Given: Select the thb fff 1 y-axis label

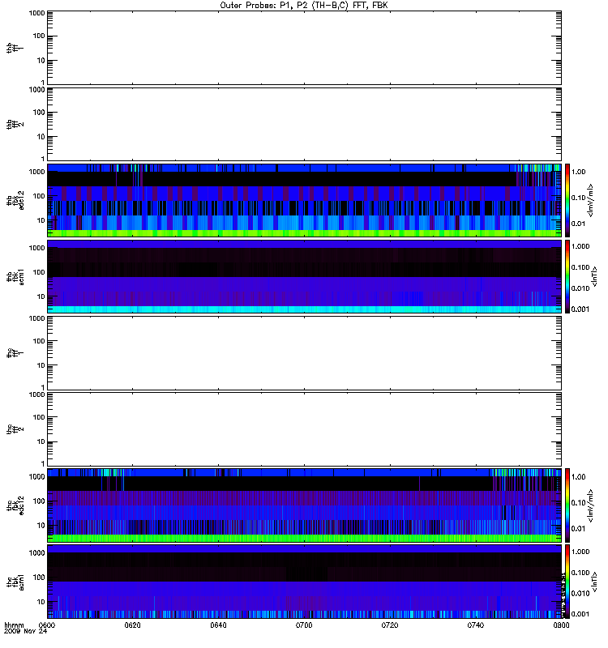Looking at the screenshot, I should pyautogui.click(x=14, y=48).
